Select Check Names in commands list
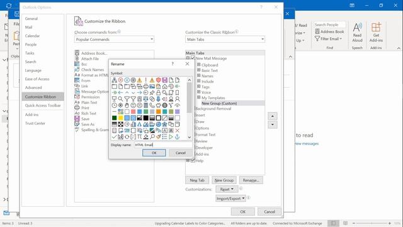The image size is (403, 227). click(x=93, y=70)
